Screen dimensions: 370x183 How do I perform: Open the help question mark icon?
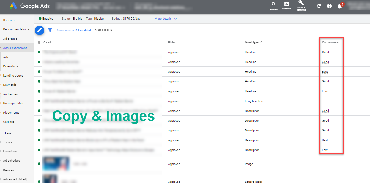click(329, 6)
